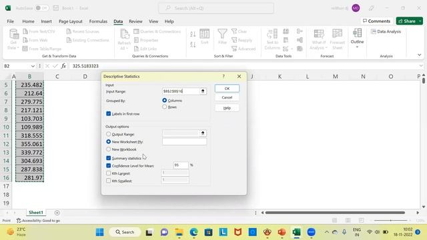Open the Comments pane button

[x=376, y=21]
